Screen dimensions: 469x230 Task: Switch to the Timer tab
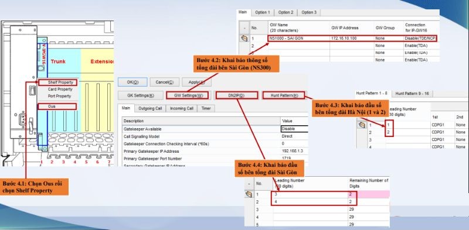(x=206, y=109)
